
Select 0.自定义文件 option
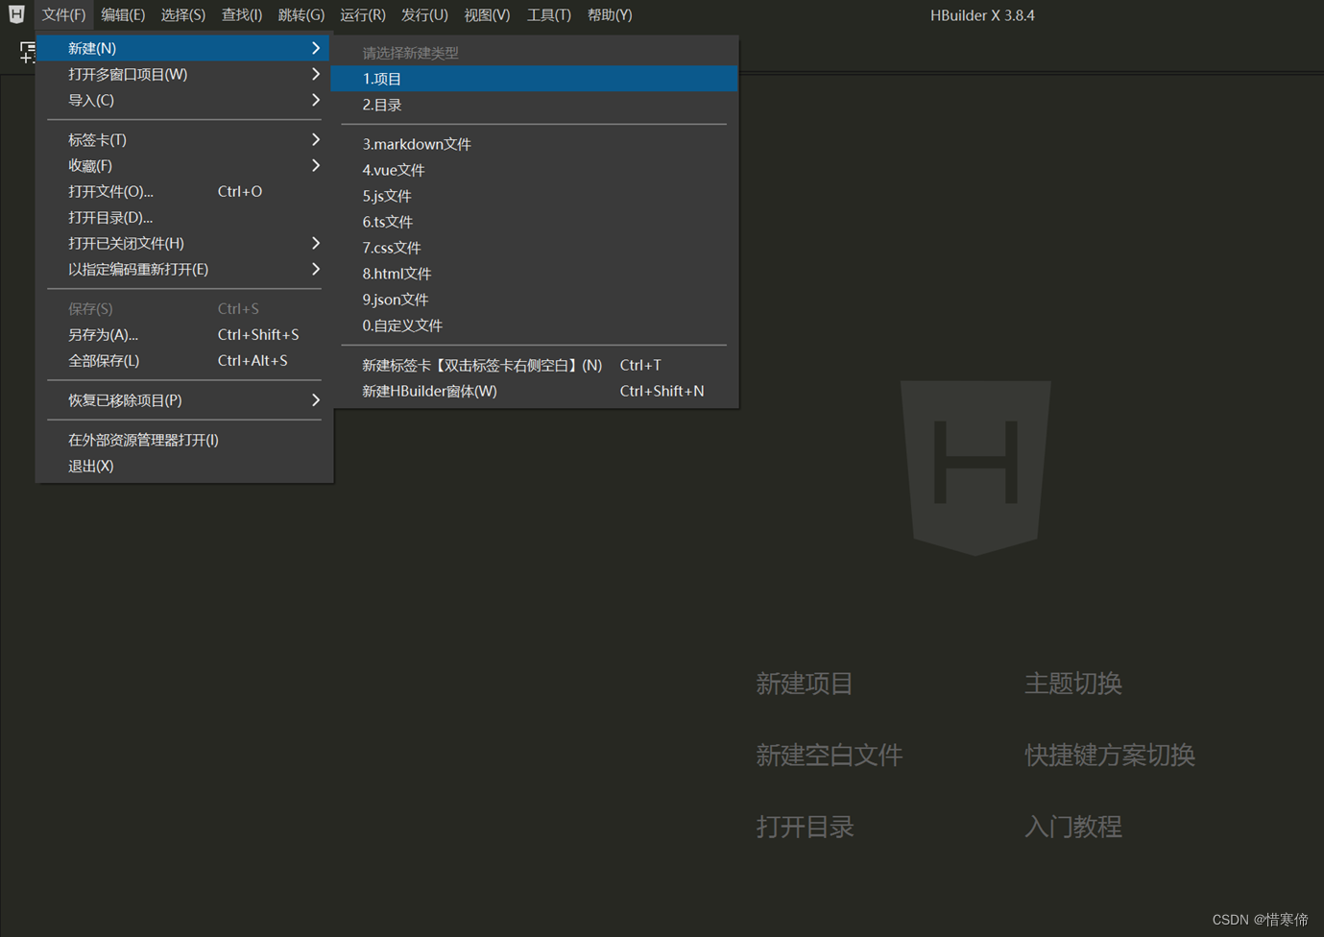(534, 325)
